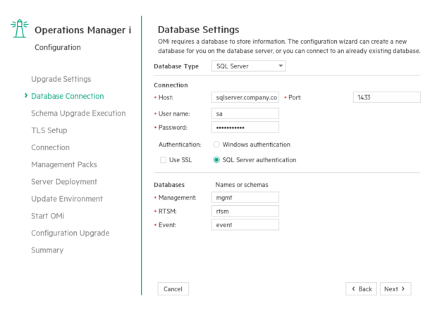Image resolution: width=430 pixels, height=311 pixels.
Task: Click the Cancel button
Action: (173, 289)
